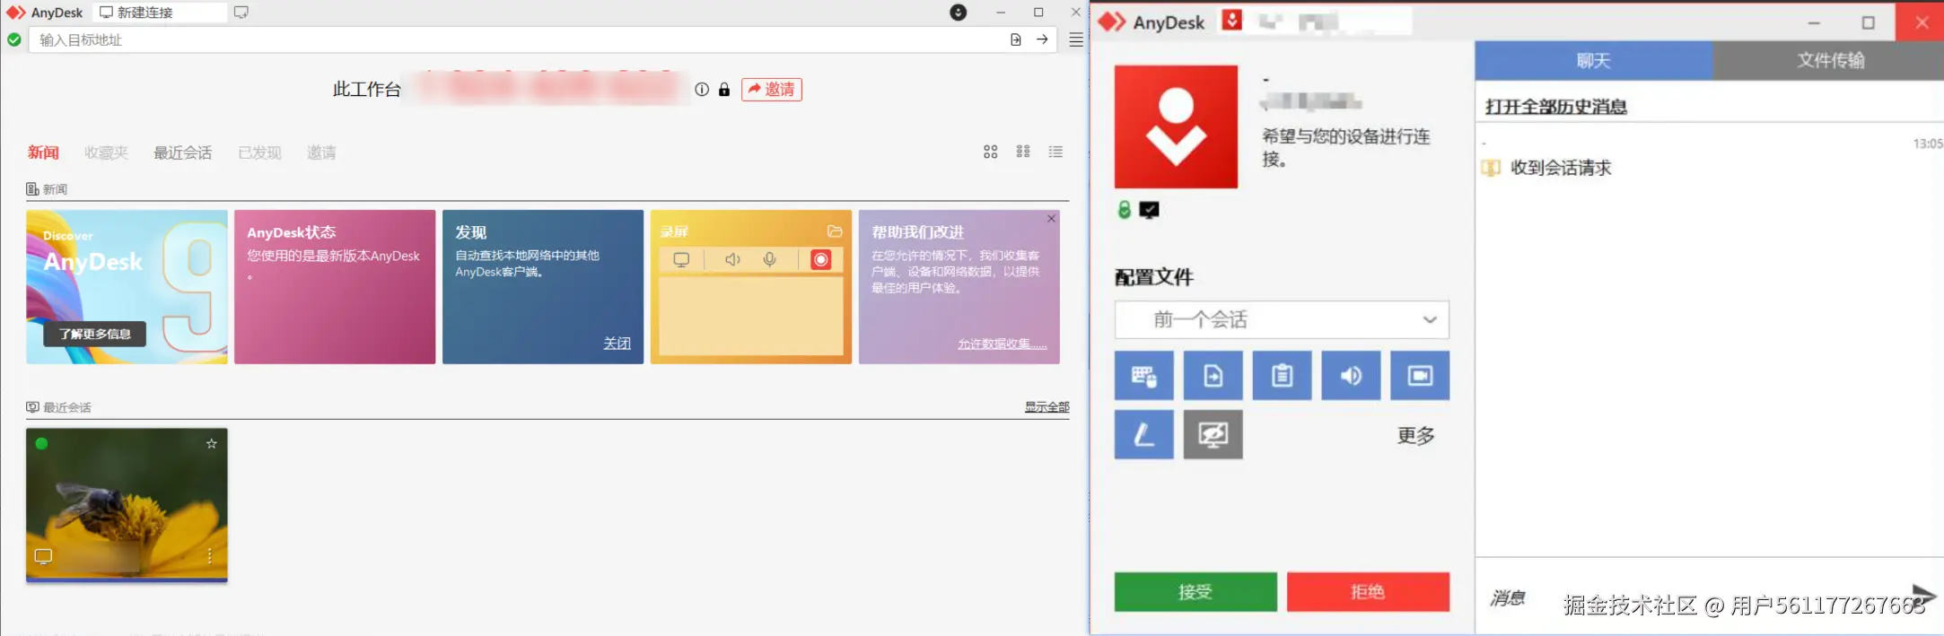Click screen icon in 录屏 card
The height and width of the screenshot is (636, 1944).
(682, 260)
